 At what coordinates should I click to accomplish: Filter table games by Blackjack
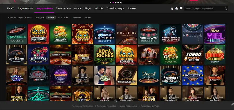[x=40, y=17]
